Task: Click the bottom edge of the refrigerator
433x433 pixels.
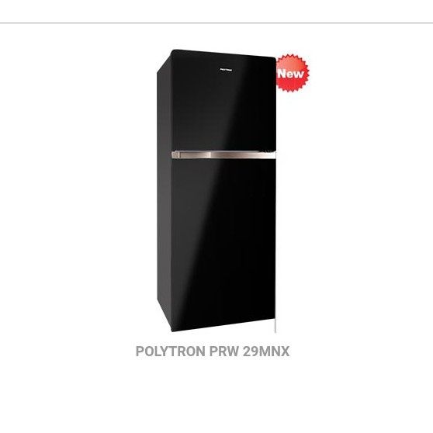Action: click(223, 326)
